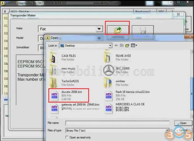The height and width of the screenshot is (141, 194).
Task: Click the file list scrollbar thumb
Action: [192, 94]
